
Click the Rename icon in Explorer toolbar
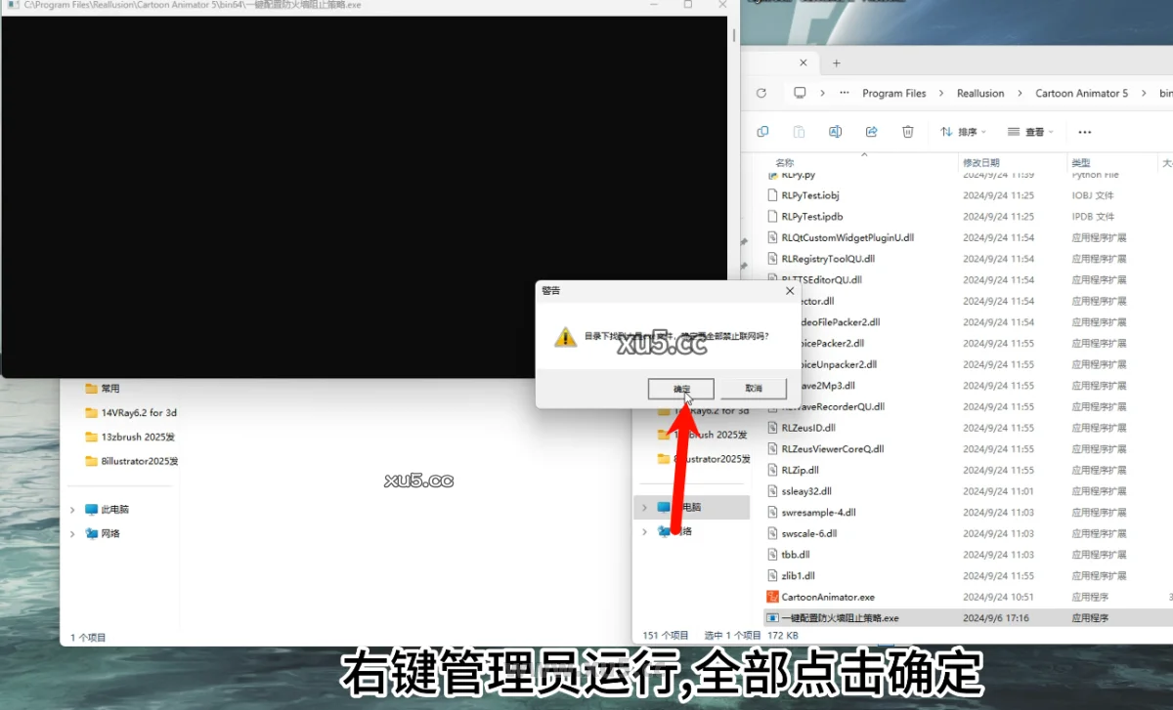[834, 131]
